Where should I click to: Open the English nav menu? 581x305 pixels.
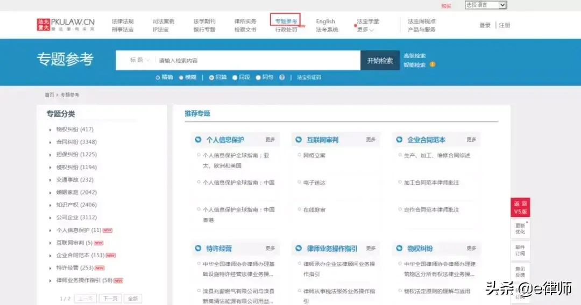pyautogui.click(x=325, y=21)
